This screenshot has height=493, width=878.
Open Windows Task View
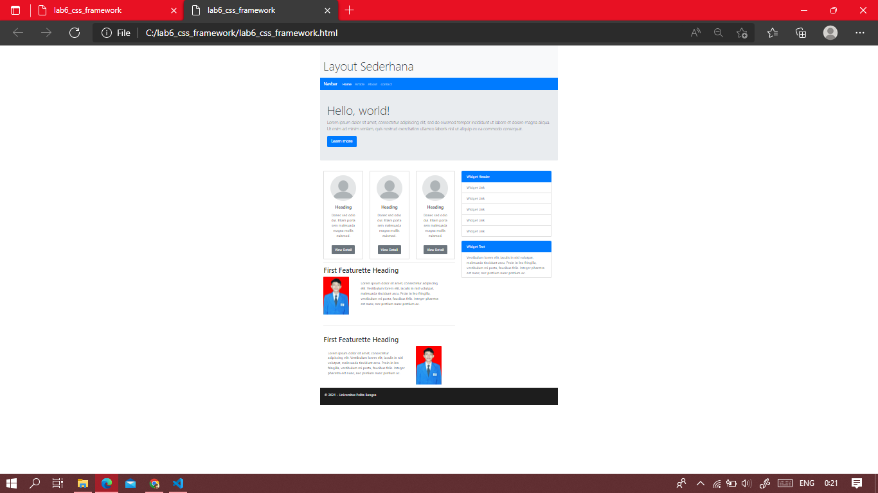click(x=58, y=483)
